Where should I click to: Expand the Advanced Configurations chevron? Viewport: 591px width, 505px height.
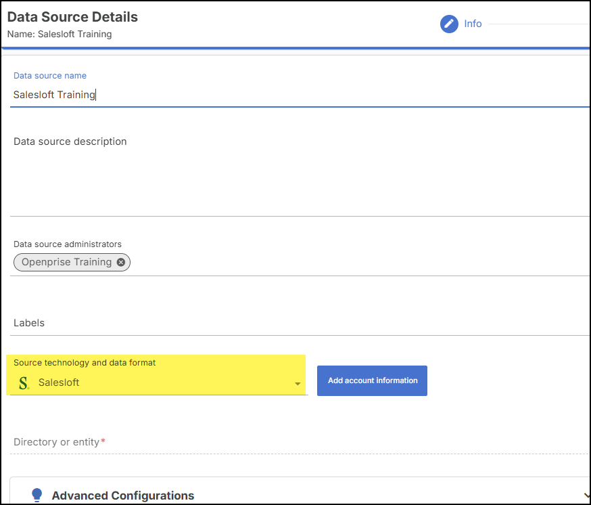tap(586, 496)
